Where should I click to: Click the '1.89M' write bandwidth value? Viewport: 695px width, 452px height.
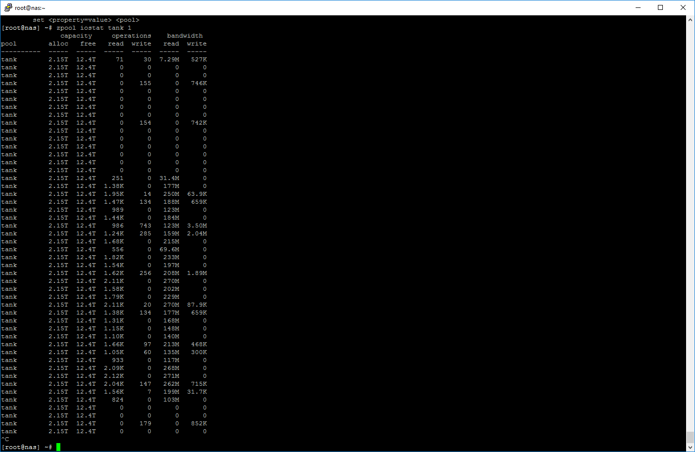197,273
